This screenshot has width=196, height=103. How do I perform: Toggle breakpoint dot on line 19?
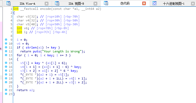(6, 78)
